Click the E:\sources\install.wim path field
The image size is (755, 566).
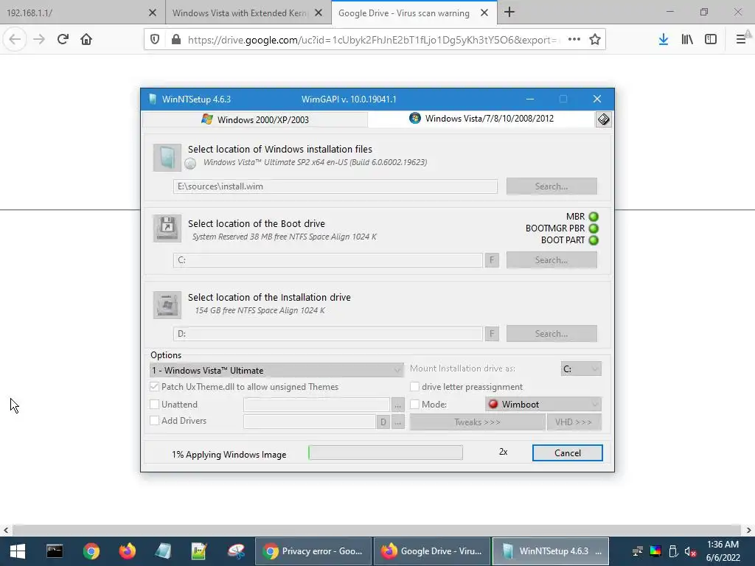(335, 186)
